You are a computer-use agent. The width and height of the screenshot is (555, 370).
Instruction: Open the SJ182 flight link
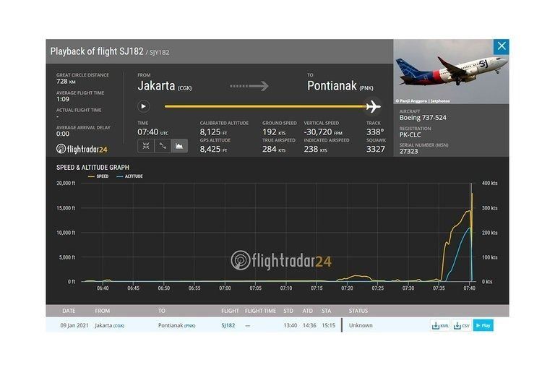click(228, 325)
